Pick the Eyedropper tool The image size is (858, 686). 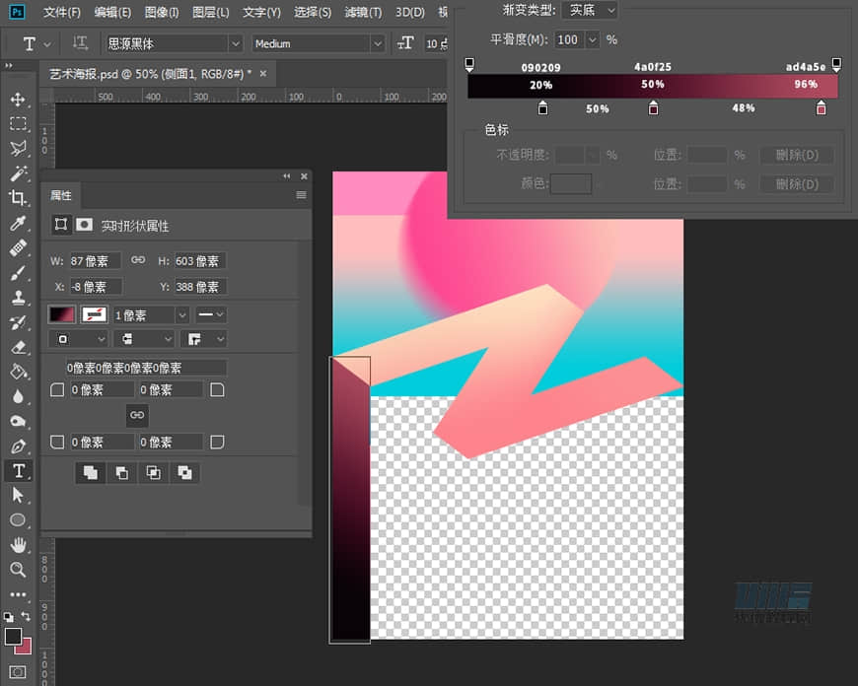point(18,224)
